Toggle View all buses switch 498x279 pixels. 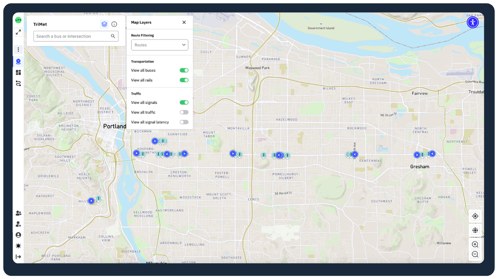pos(184,70)
